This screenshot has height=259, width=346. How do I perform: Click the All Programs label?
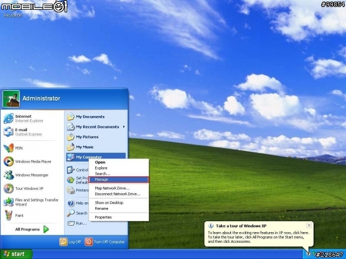pyautogui.click(x=28, y=229)
